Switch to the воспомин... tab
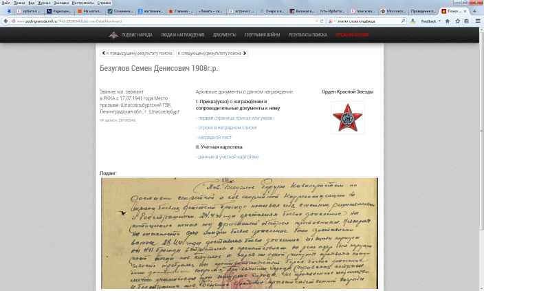The image size is (550, 291). coord(150,11)
